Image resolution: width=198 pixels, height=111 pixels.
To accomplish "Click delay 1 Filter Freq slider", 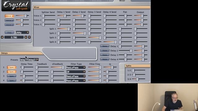I will pos(95,67).
